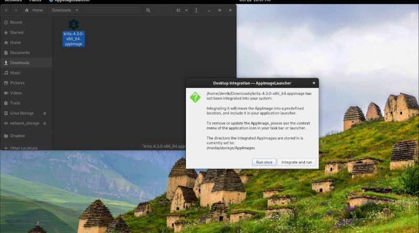Screen dimensions: 419x233
Task: Open view options dropdown arrow
Action: tap(186, 10)
